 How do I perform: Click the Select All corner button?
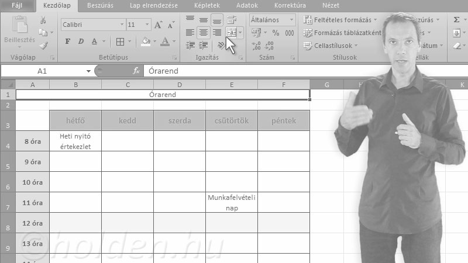8,85
